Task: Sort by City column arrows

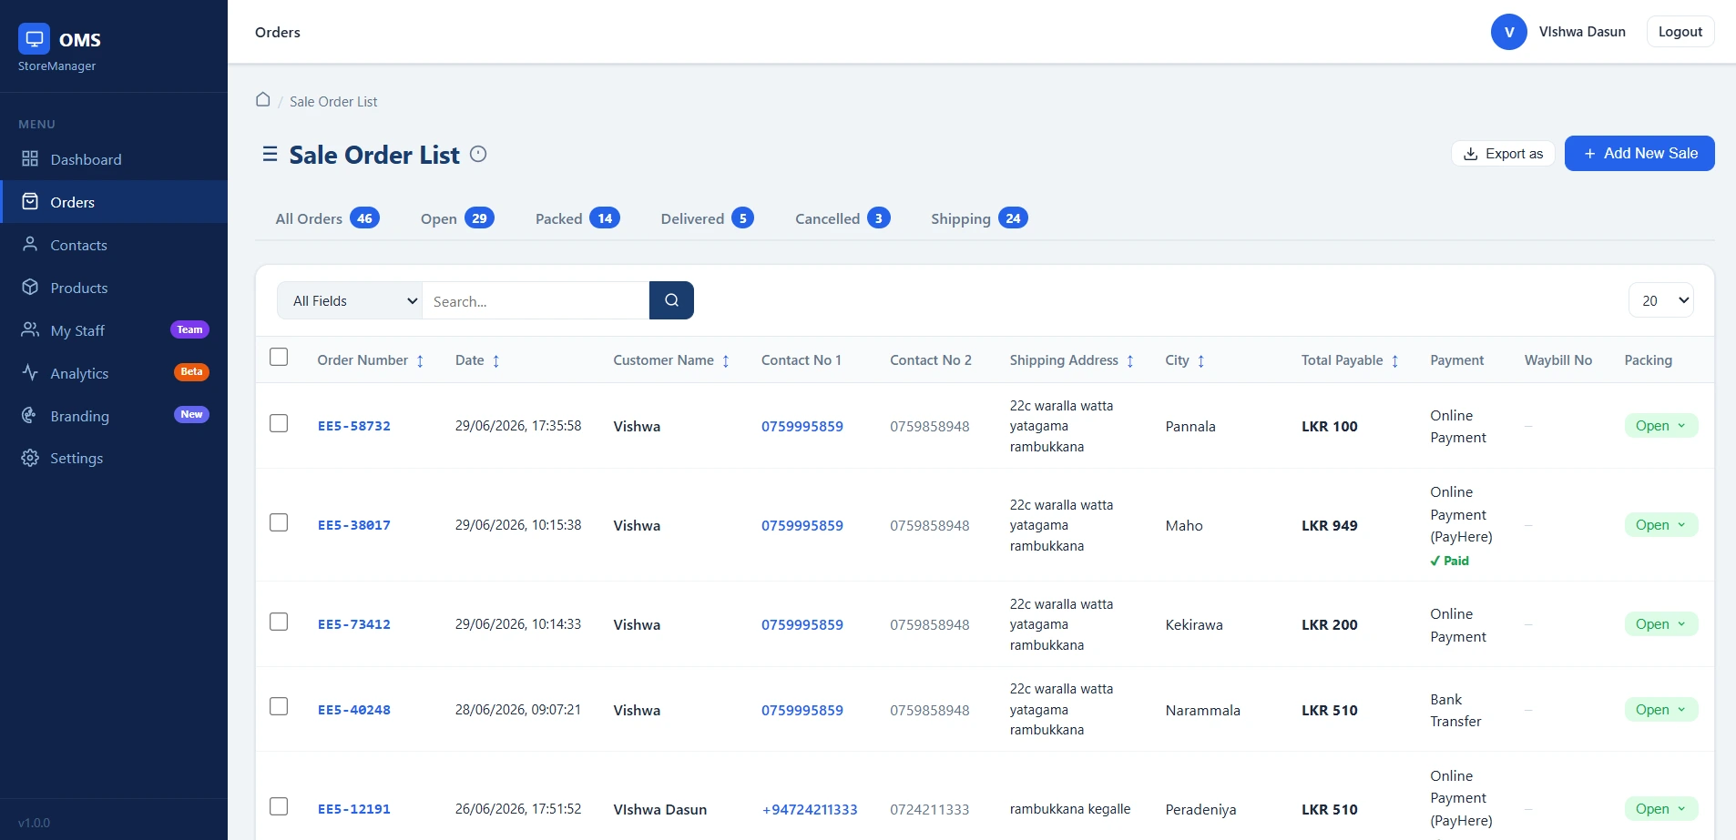Action: click(1200, 361)
